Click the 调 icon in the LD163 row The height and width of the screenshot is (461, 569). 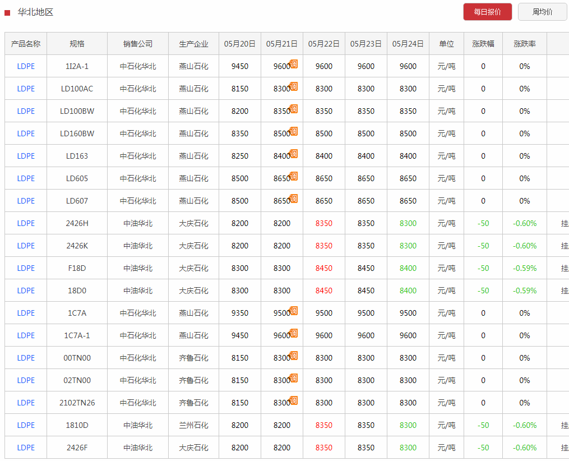294,154
